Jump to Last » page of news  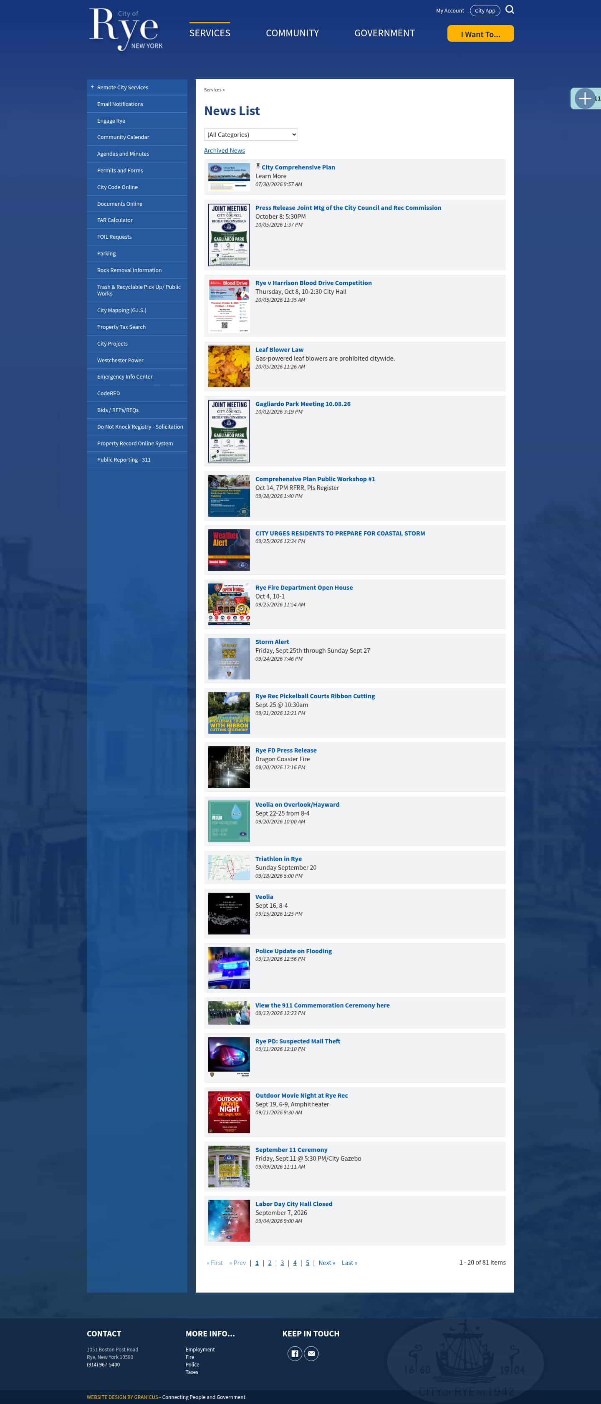[x=349, y=1263]
